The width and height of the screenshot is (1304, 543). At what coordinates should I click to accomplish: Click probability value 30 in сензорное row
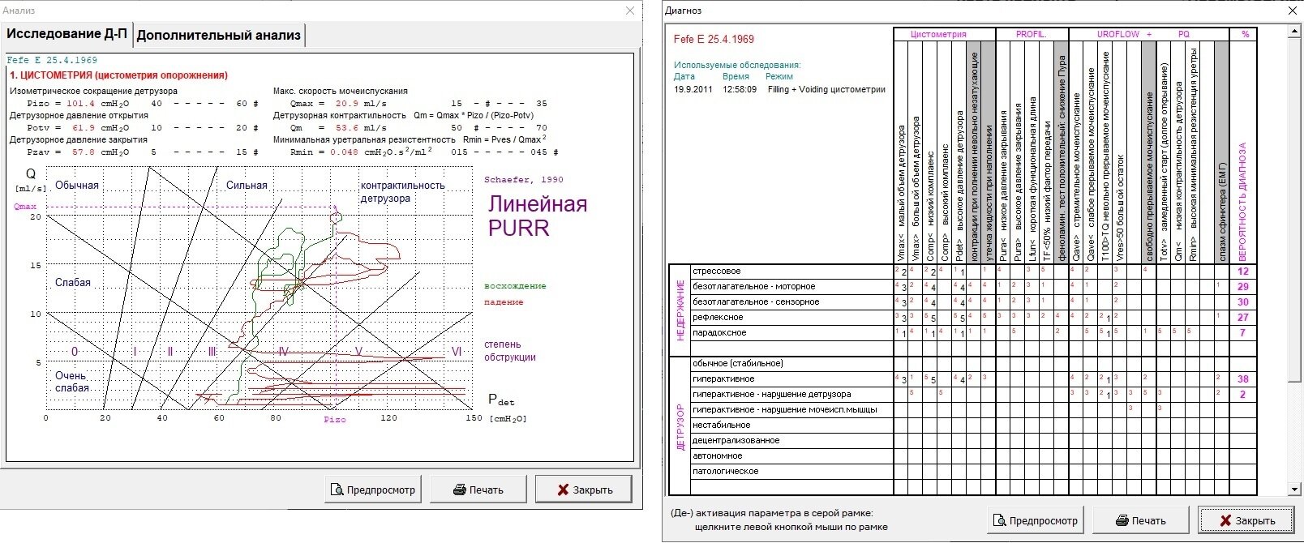1243,302
